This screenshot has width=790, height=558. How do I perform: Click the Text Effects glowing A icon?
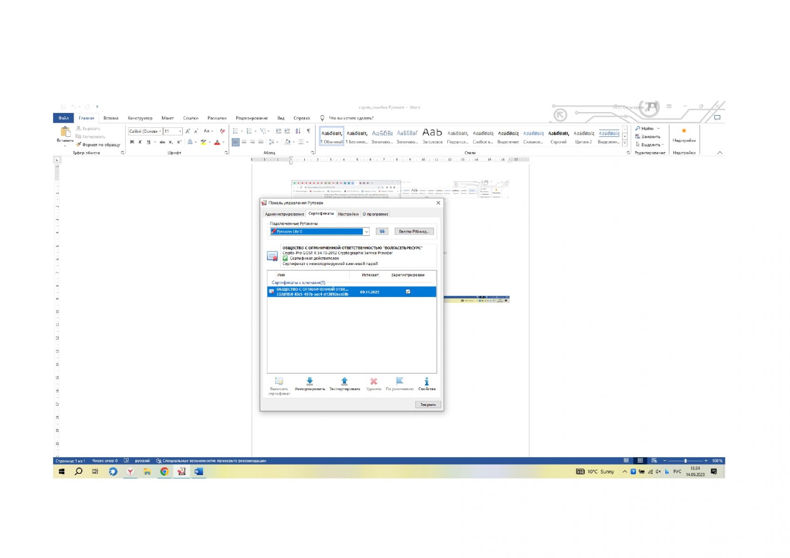point(190,142)
